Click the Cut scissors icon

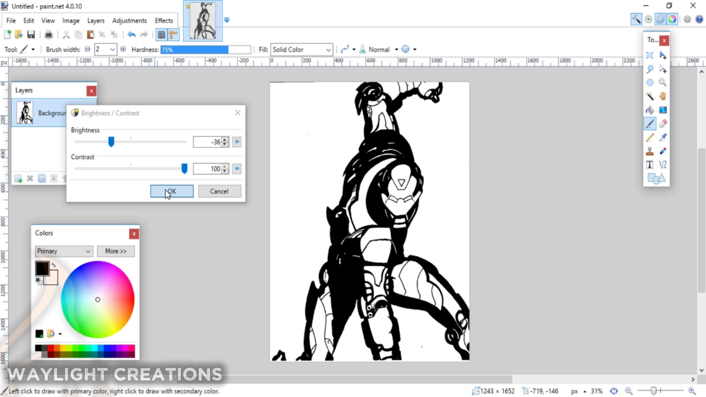tap(66, 35)
